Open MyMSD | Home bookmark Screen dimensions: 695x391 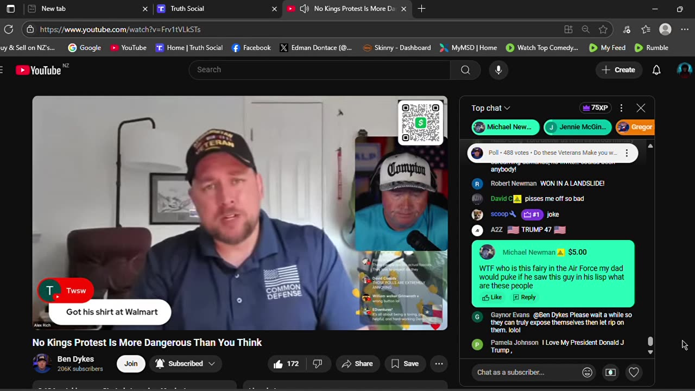[x=468, y=48]
